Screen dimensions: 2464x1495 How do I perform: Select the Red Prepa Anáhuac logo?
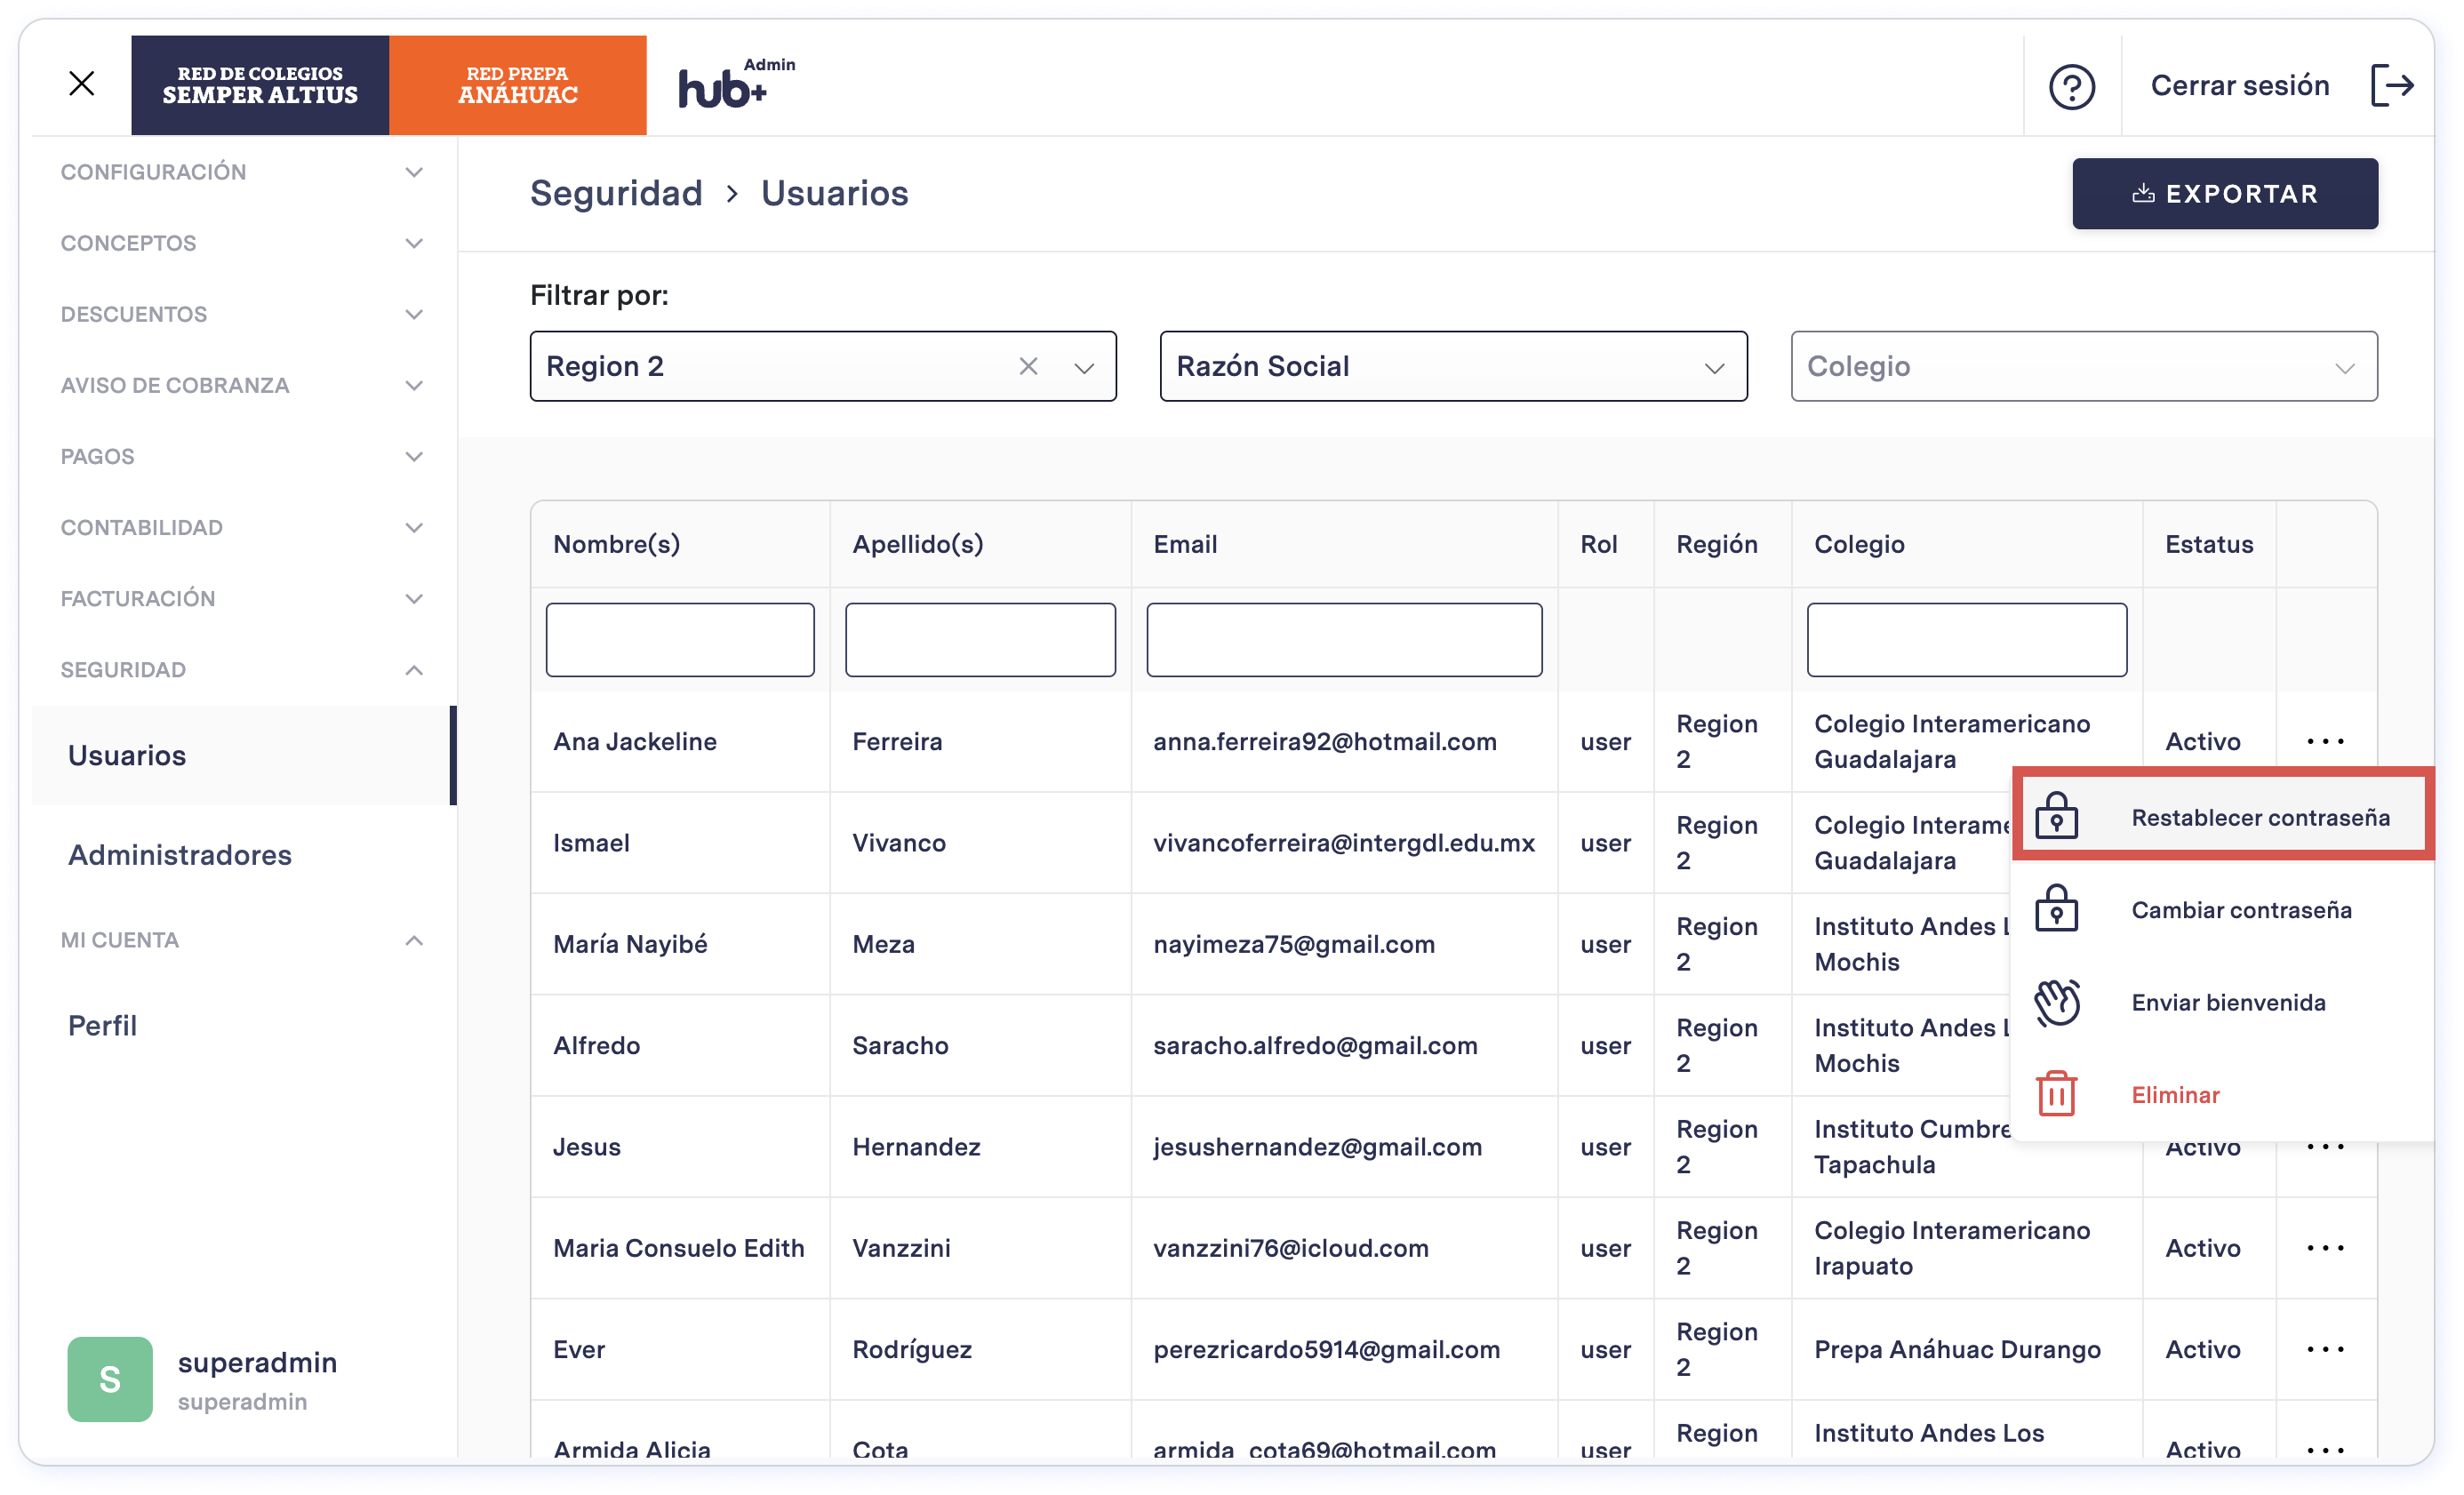click(x=518, y=85)
